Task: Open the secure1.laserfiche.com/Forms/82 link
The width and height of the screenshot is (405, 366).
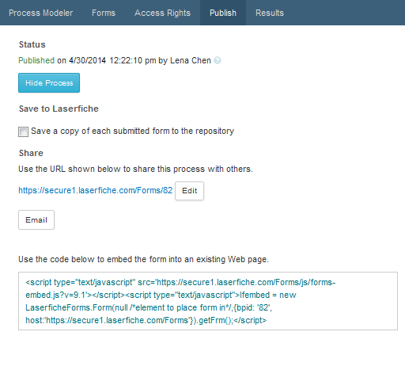Action: coord(95,190)
